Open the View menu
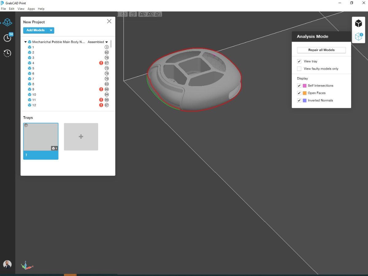The image size is (368, 276). point(21,9)
